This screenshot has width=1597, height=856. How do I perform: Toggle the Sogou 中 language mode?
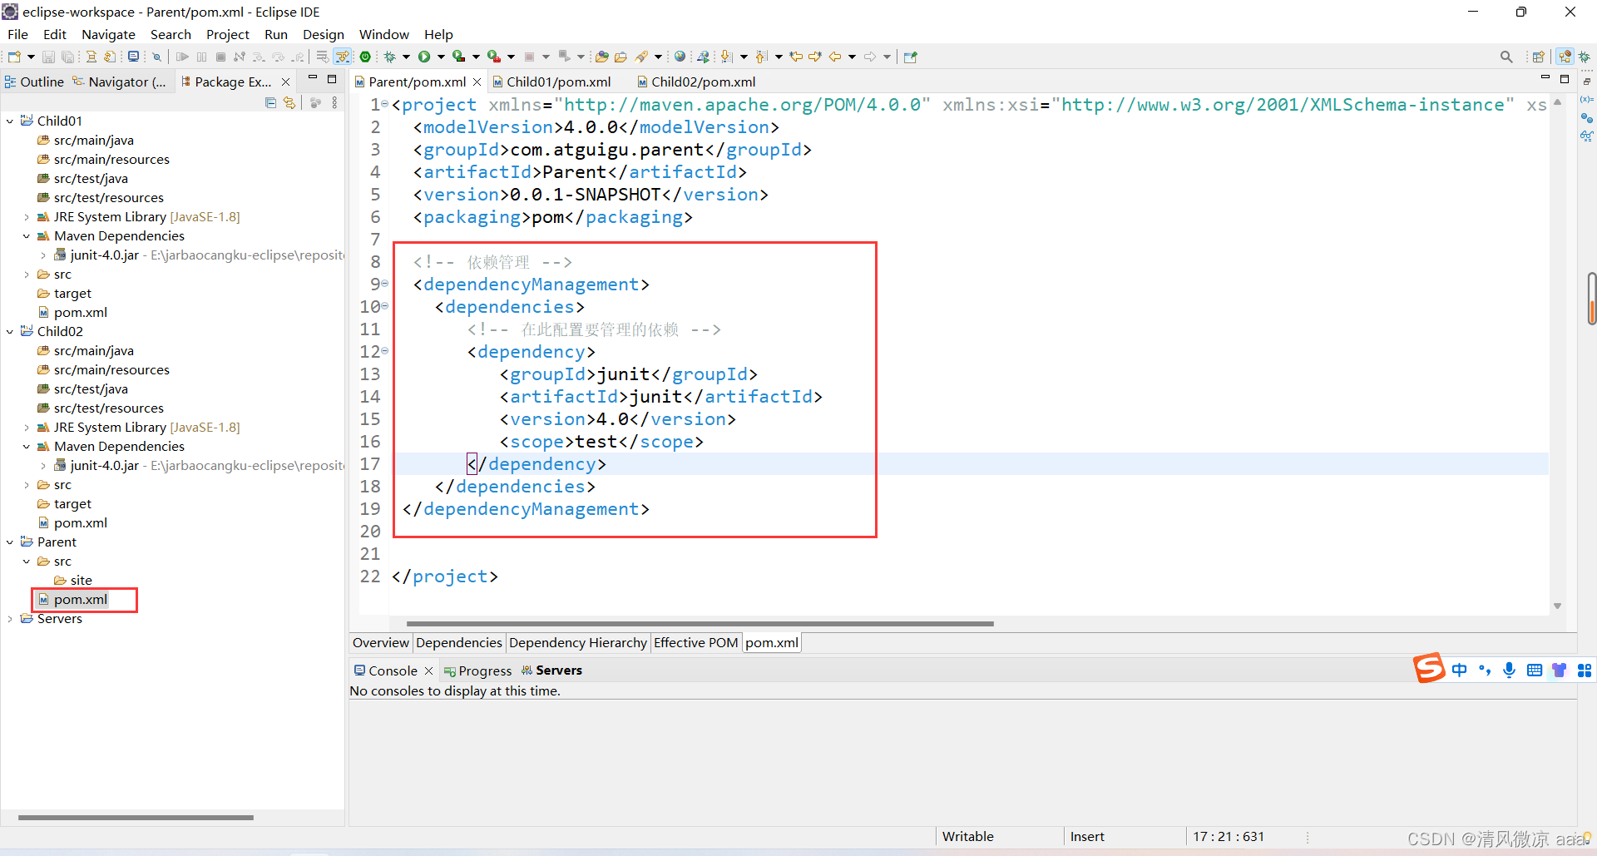[1460, 670]
